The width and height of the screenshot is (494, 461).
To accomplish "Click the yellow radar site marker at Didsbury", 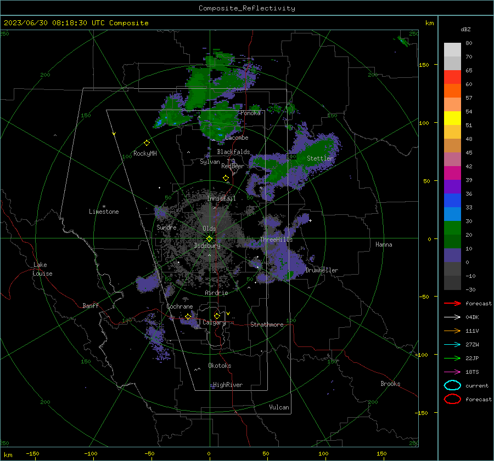I will click(x=210, y=238).
